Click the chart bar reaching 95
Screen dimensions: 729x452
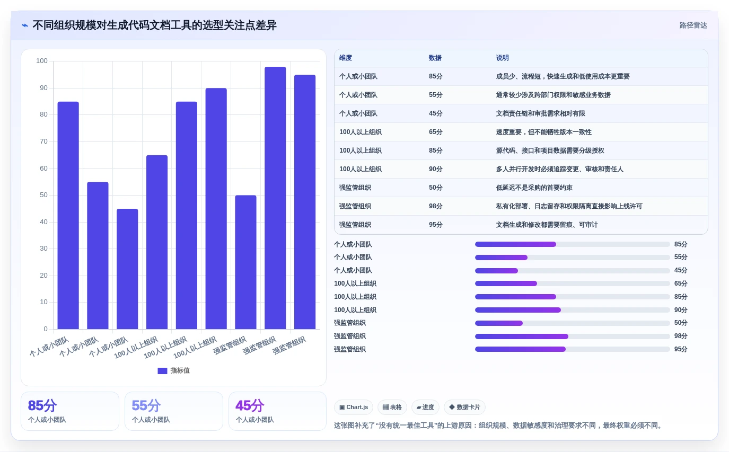(305, 202)
